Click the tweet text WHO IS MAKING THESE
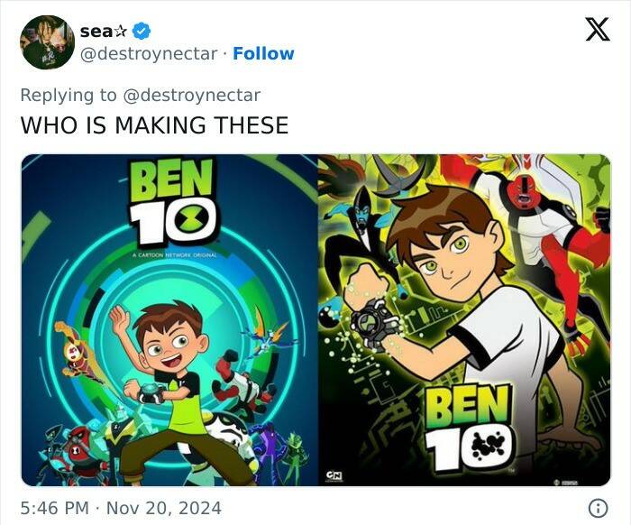The image size is (631, 525). 154,125
